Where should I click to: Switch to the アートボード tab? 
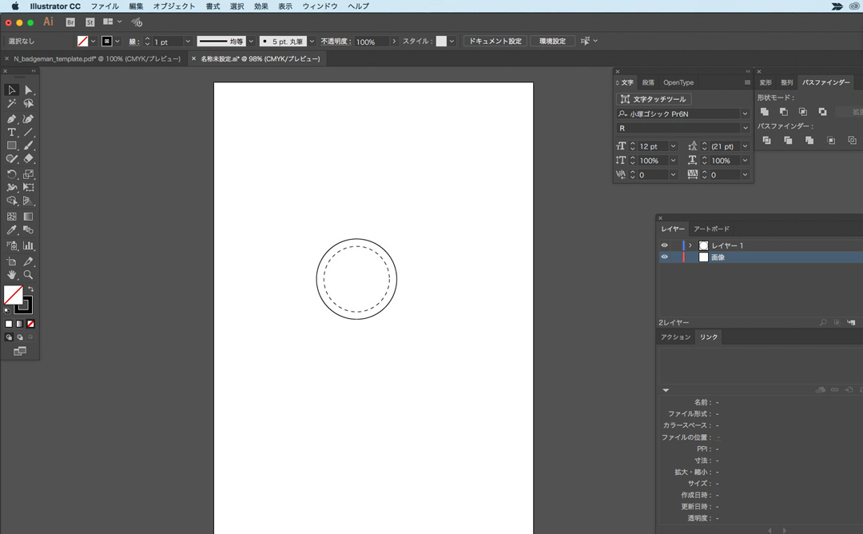point(710,229)
